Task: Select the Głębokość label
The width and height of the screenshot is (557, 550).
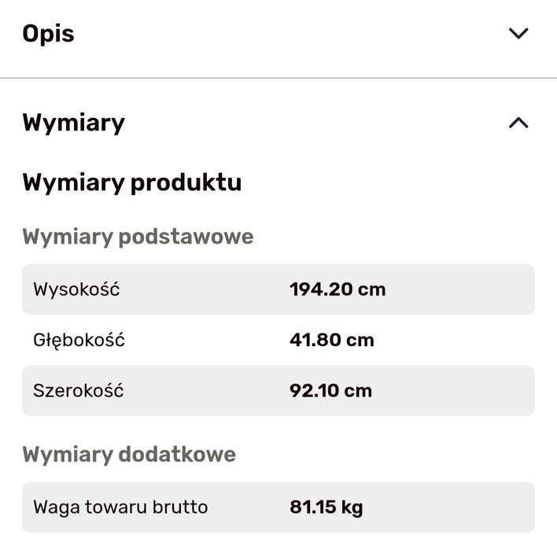Action: [79, 340]
